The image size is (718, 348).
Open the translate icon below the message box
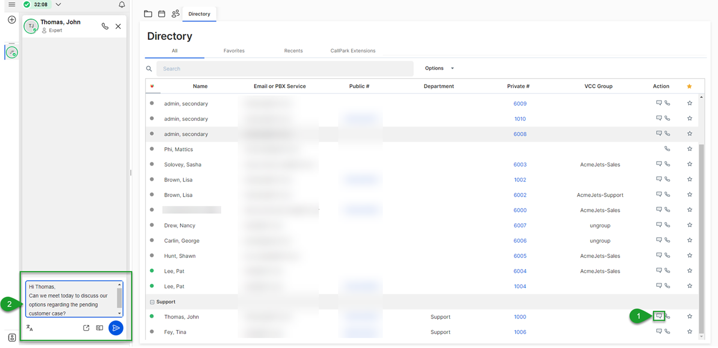pos(30,328)
